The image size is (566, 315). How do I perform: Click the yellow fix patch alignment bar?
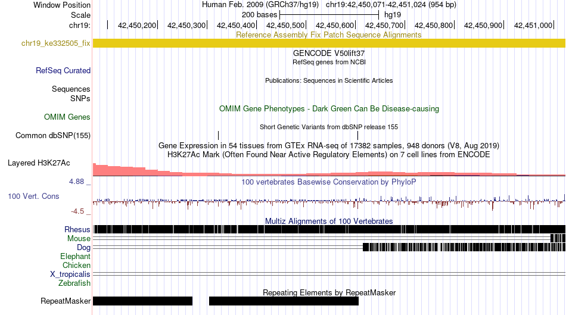tap(329, 43)
